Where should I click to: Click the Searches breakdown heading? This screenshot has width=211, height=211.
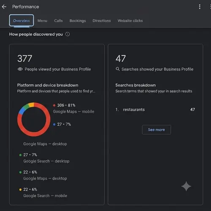(135, 85)
